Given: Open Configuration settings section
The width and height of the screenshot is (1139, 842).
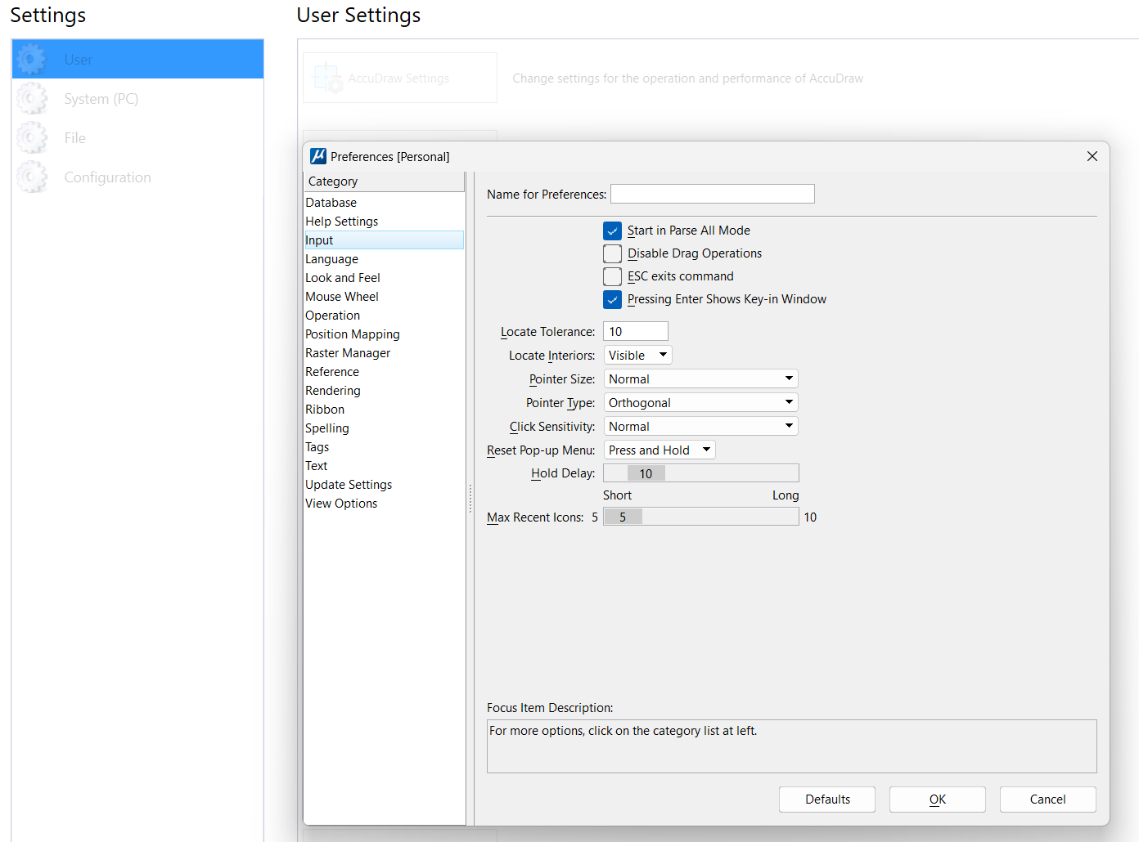Looking at the screenshot, I should coord(137,177).
